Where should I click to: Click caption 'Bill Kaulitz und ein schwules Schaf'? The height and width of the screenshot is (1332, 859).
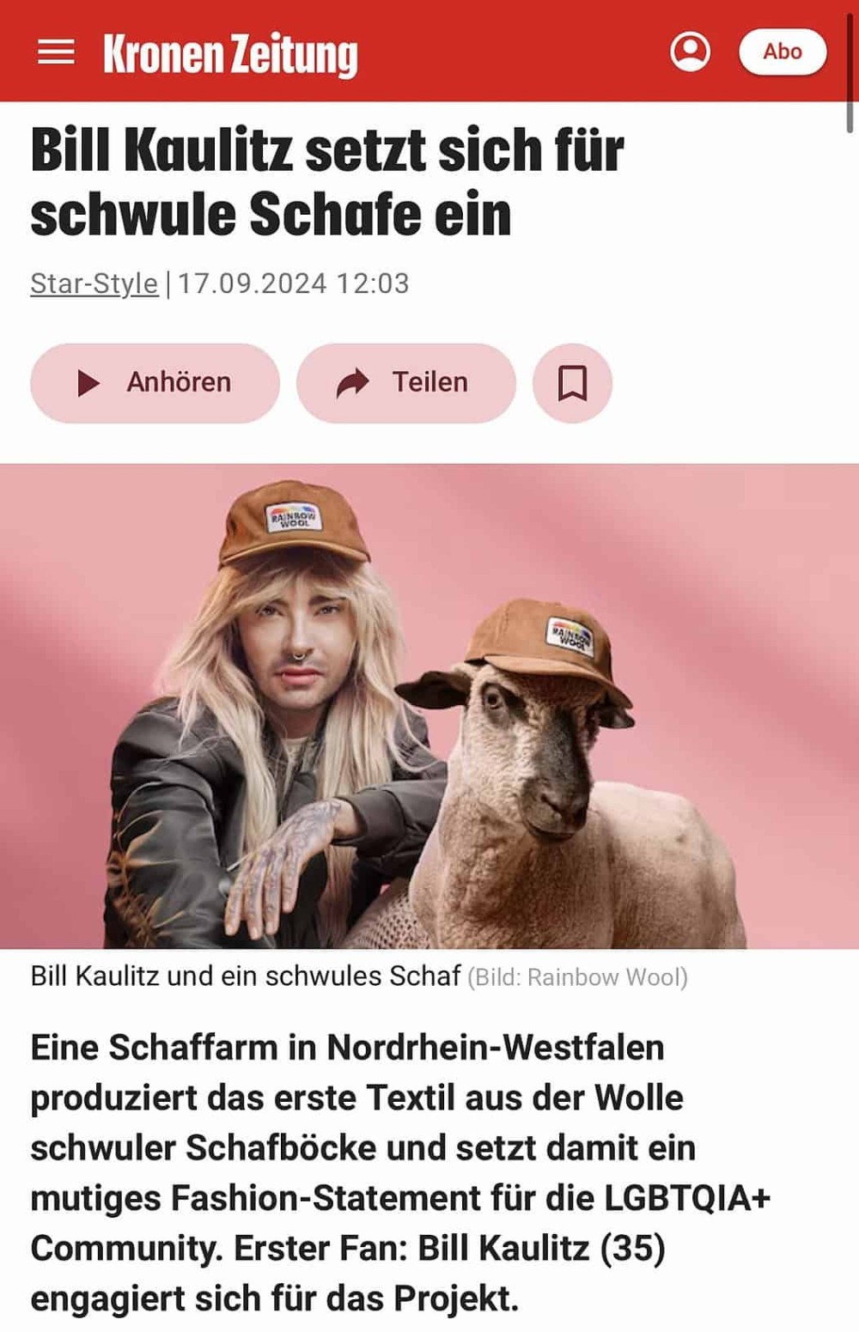point(246,976)
